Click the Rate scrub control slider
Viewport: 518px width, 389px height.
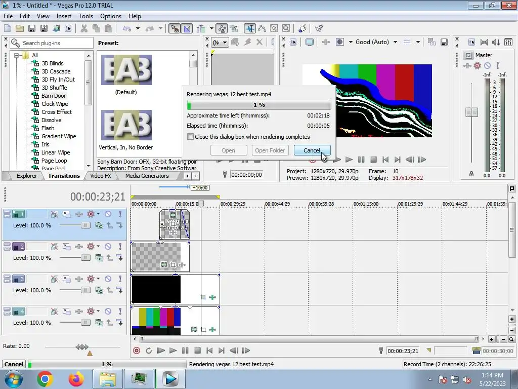(x=82, y=347)
